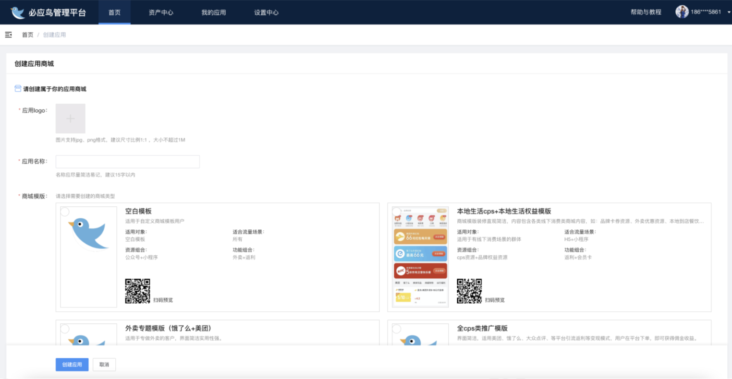Image resolution: width=732 pixels, height=379 pixels.
Task: Go to 设置中心 tab
Action: [266, 12]
